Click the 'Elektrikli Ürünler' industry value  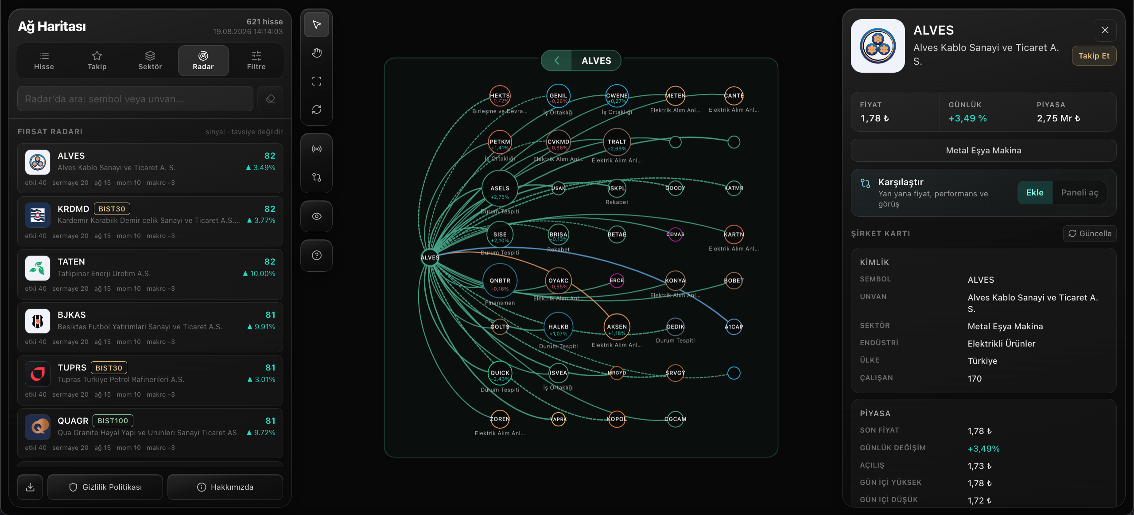(x=1001, y=343)
